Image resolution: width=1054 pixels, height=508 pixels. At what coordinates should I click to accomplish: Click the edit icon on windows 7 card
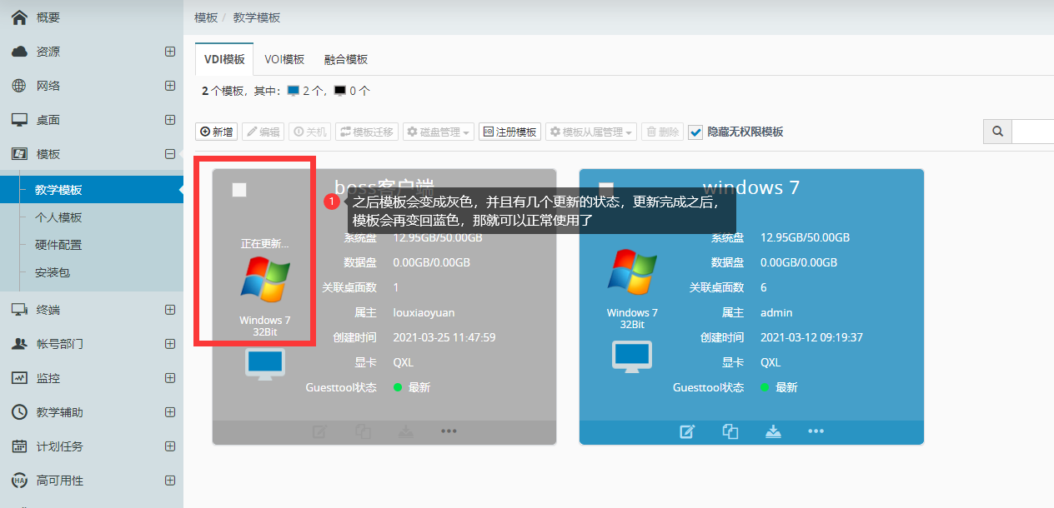(687, 431)
